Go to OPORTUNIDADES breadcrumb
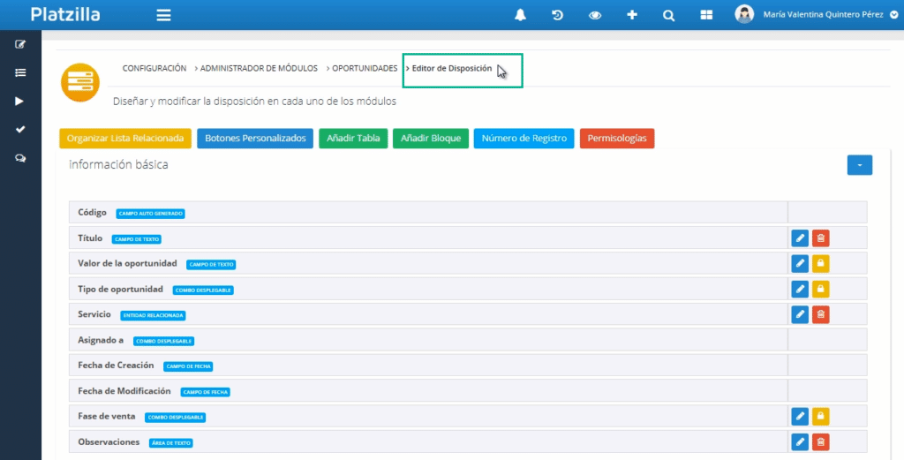The image size is (904, 460). [365, 68]
